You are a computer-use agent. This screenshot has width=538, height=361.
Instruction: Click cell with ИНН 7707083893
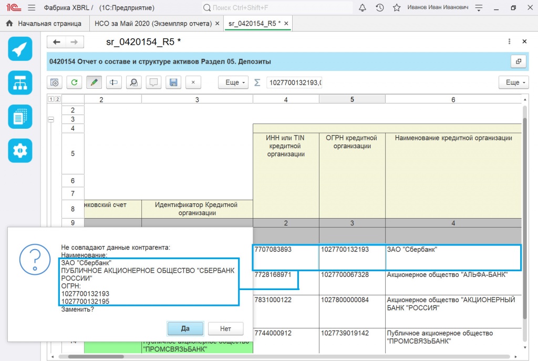click(x=286, y=257)
